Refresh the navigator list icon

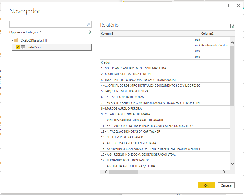pos(89,32)
